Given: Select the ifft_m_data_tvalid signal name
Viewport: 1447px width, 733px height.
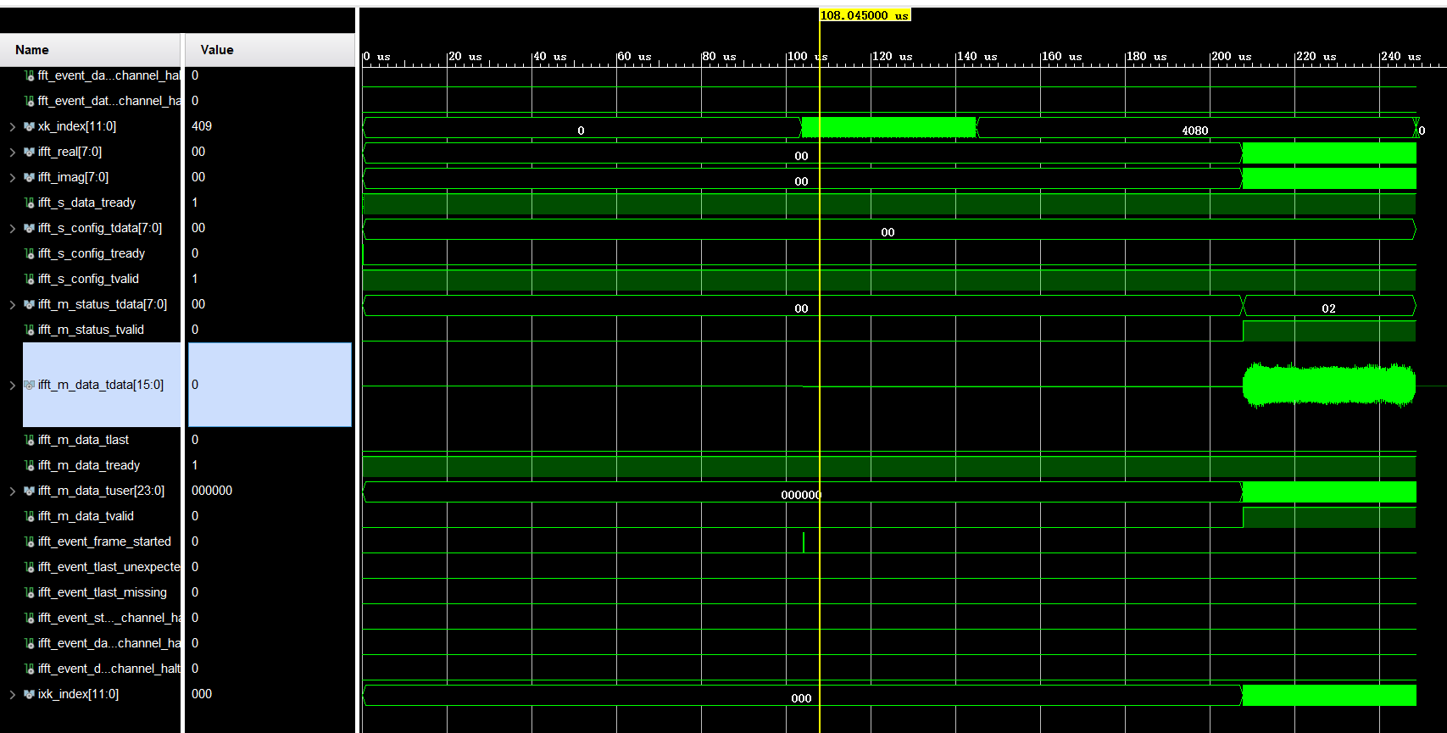Looking at the screenshot, I should click(x=86, y=516).
